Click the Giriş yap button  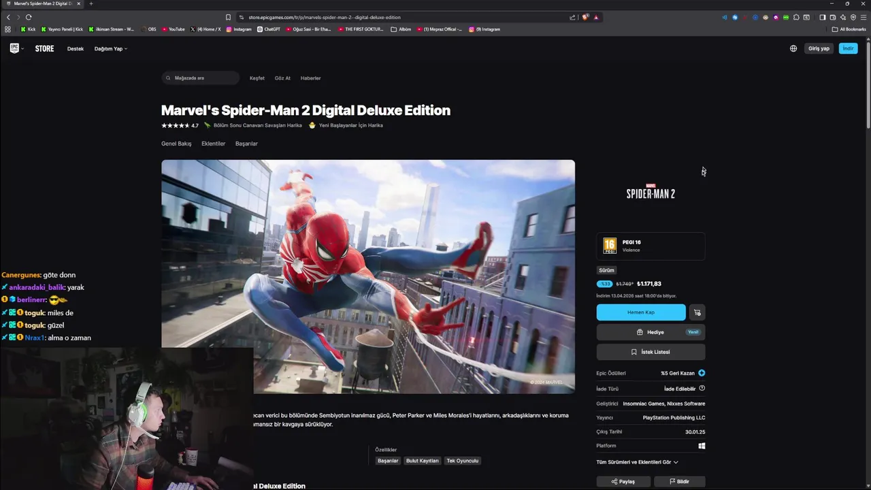pos(819,48)
